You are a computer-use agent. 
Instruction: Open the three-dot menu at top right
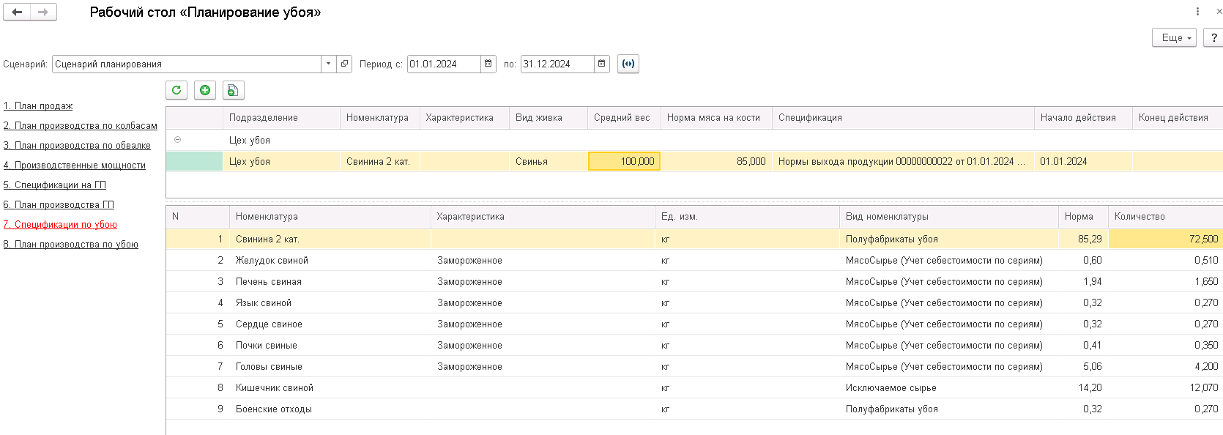pos(1197,12)
